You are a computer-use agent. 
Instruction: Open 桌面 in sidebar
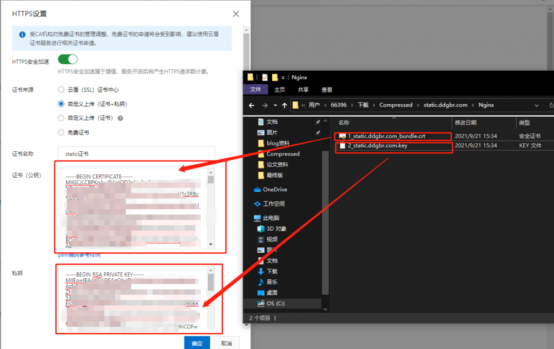(x=272, y=292)
